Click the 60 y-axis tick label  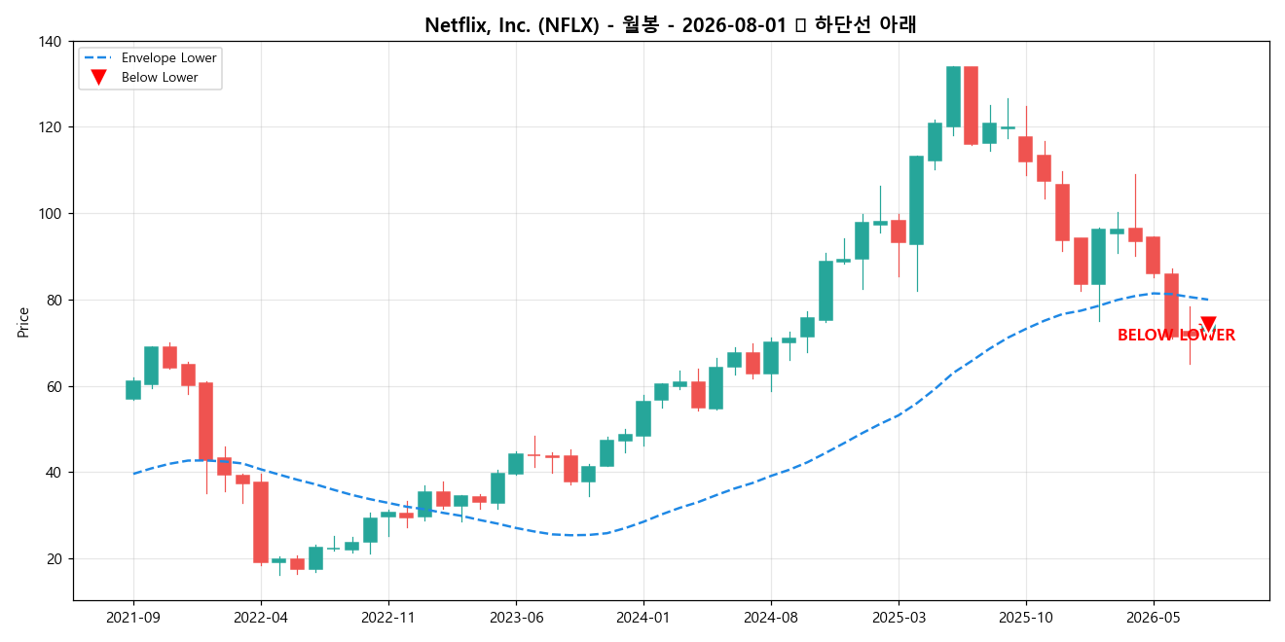pyautogui.click(x=55, y=386)
